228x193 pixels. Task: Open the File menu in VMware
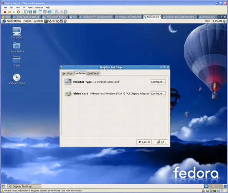[5, 7]
